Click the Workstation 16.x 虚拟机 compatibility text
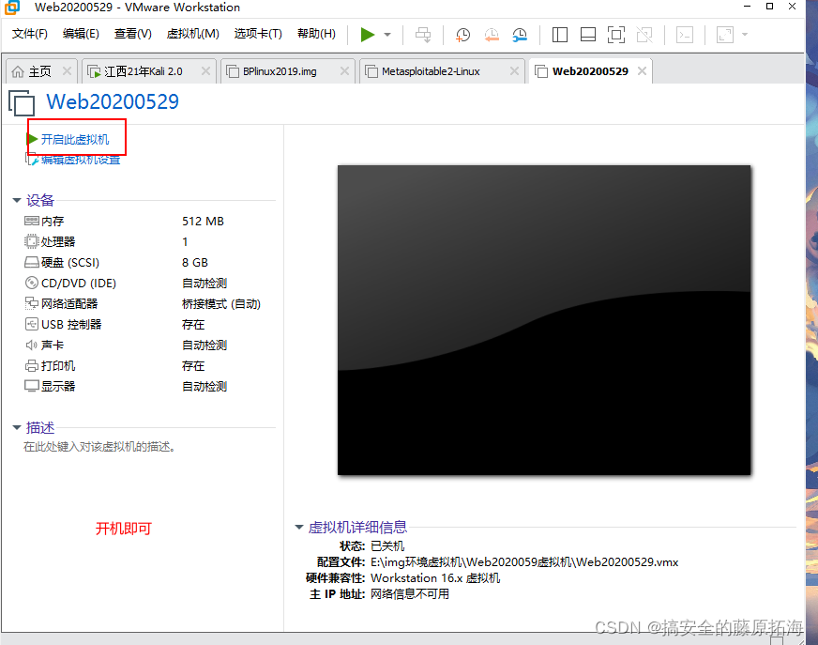Viewport: 818px width, 645px height. pyautogui.click(x=435, y=578)
